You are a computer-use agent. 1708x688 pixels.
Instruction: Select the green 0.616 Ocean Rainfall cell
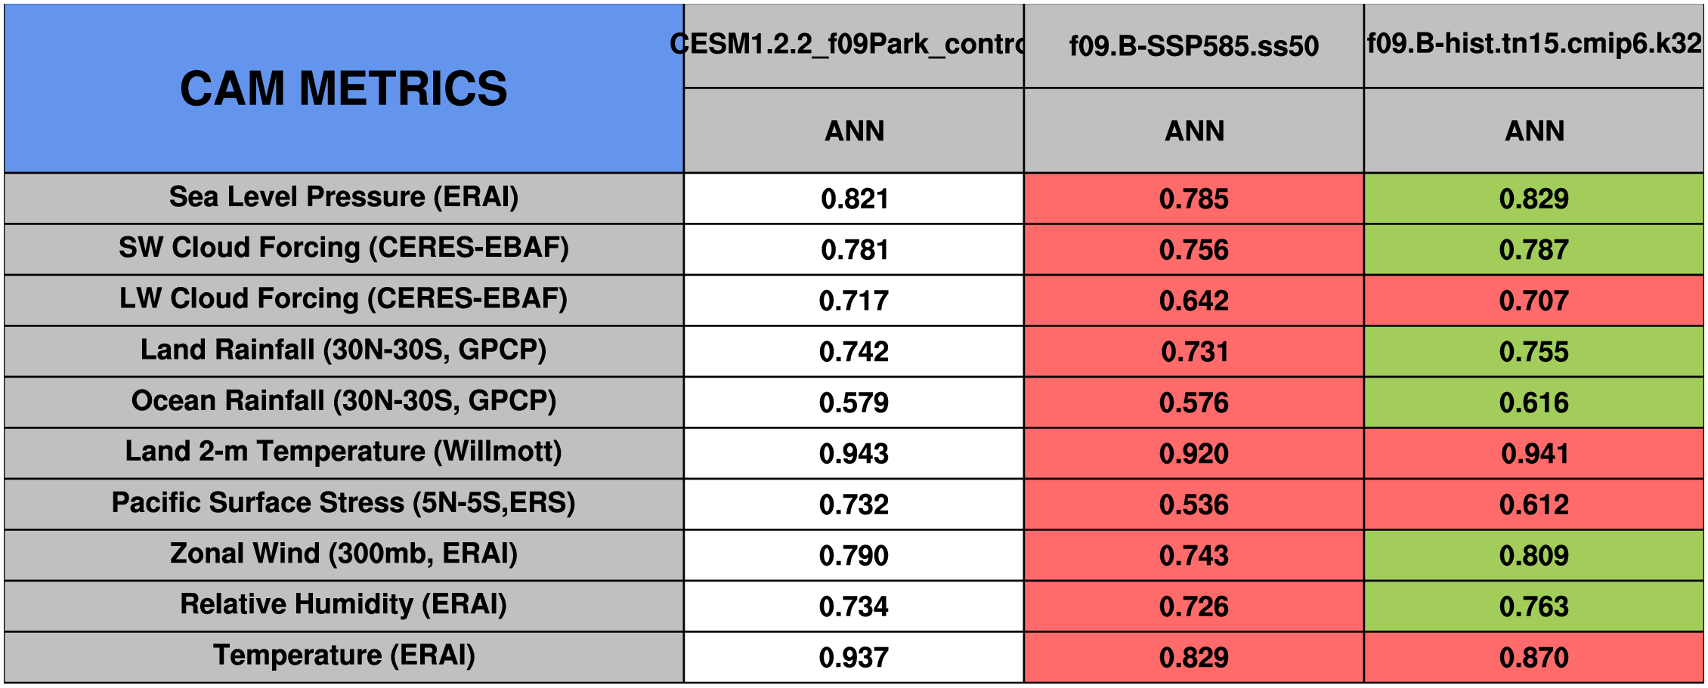point(1534,403)
